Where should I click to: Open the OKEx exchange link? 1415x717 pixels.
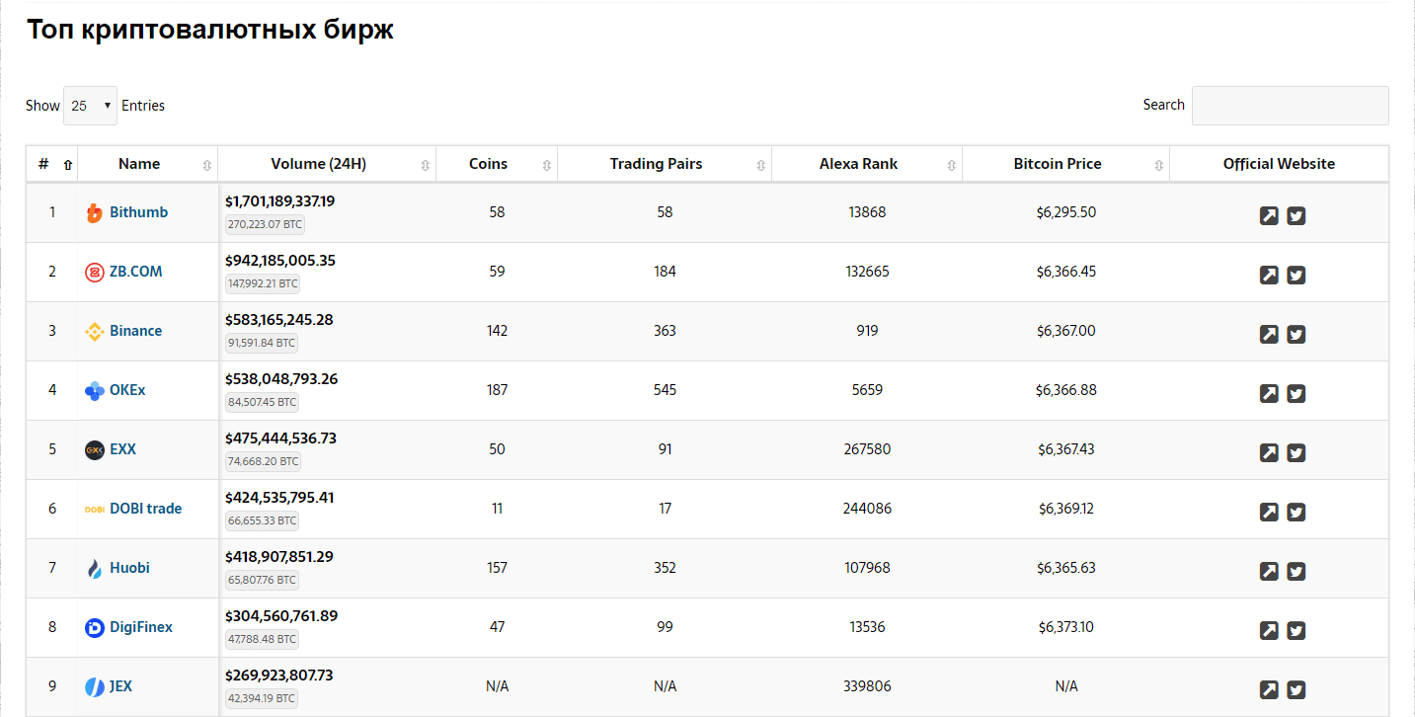click(127, 390)
